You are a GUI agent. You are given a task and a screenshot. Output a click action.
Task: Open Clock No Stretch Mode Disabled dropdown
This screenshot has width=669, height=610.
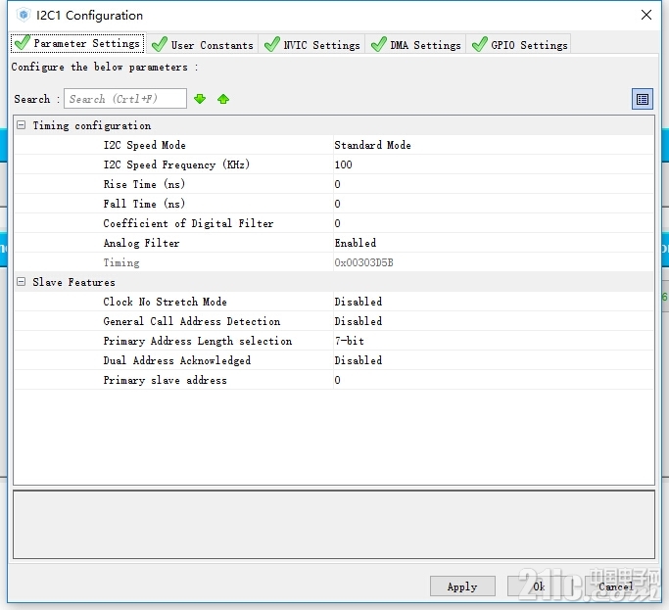493,302
